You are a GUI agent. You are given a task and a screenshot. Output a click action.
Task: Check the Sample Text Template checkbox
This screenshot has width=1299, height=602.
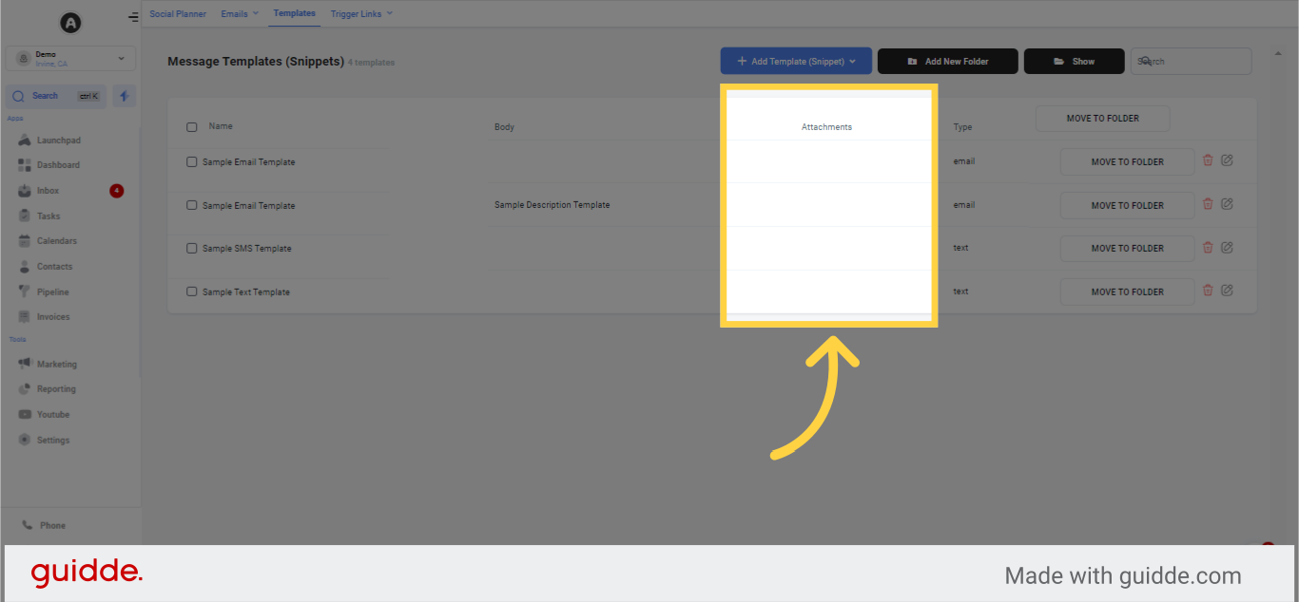point(191,292)
